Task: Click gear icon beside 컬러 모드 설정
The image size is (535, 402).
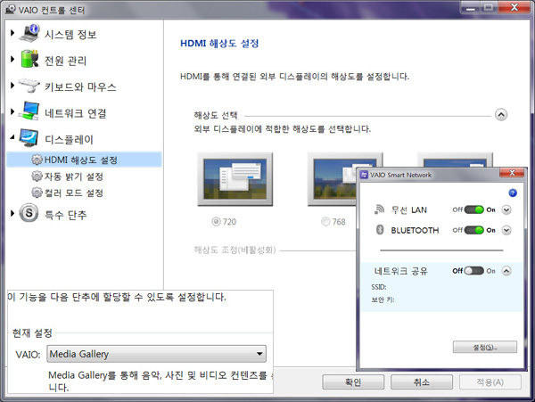Action: [37, 193]
